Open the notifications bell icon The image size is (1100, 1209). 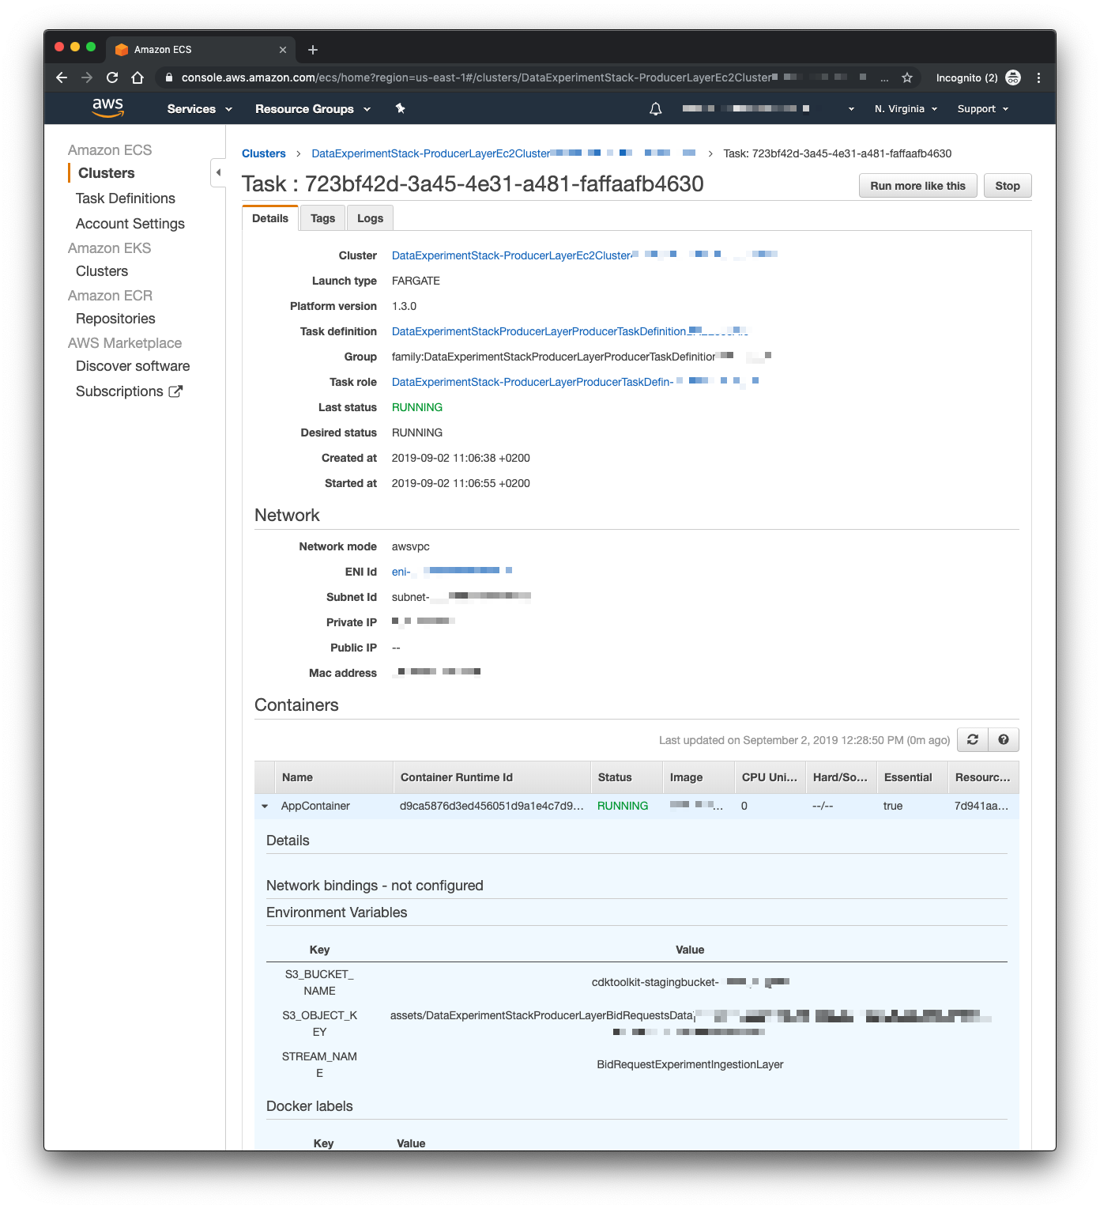pyautogui.click(x=655, y=109)
